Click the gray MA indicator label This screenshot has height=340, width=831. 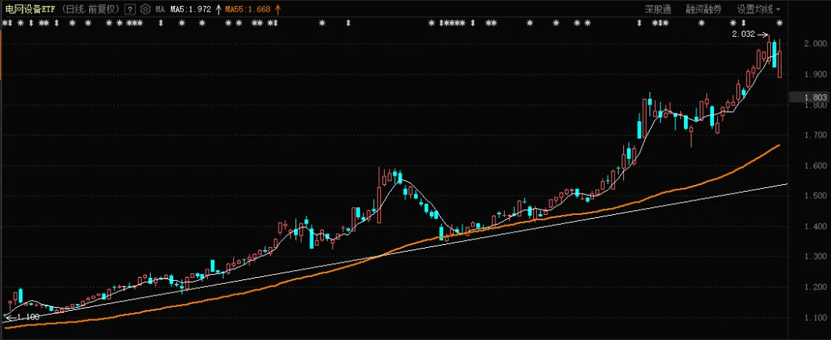click(x=160, y=9)
